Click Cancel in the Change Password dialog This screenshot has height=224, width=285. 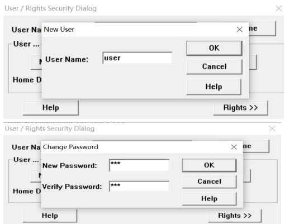point(210,182)
